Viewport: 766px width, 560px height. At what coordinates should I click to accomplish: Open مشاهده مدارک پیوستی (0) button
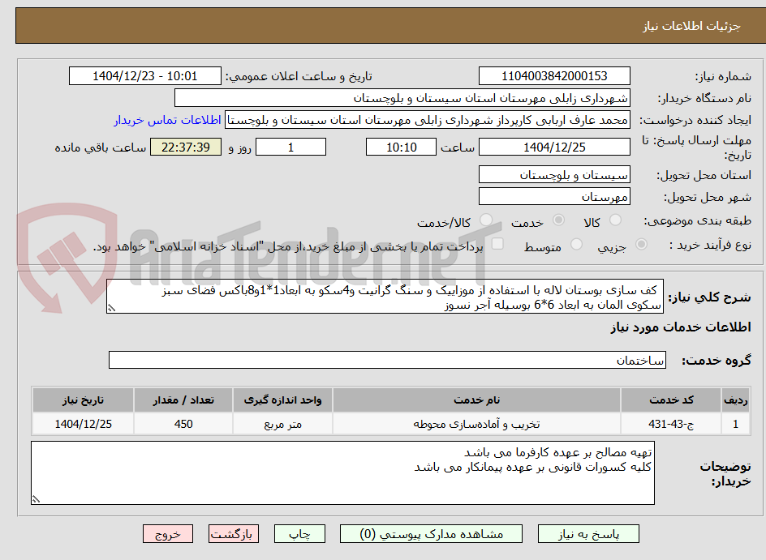click(431, 534)
